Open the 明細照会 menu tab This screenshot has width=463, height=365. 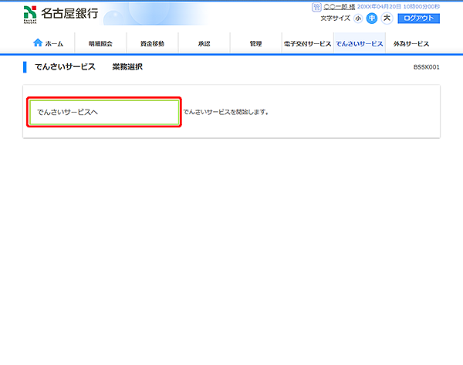[100, 44]
